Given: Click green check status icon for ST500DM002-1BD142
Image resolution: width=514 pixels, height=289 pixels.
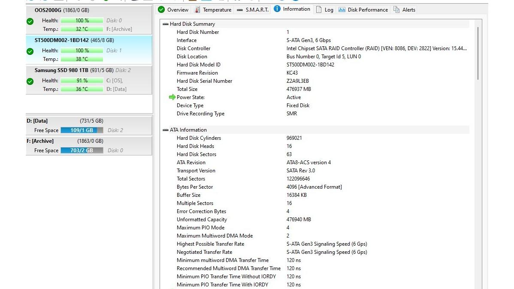Looking at the screenshot, I should click(30, 51).
